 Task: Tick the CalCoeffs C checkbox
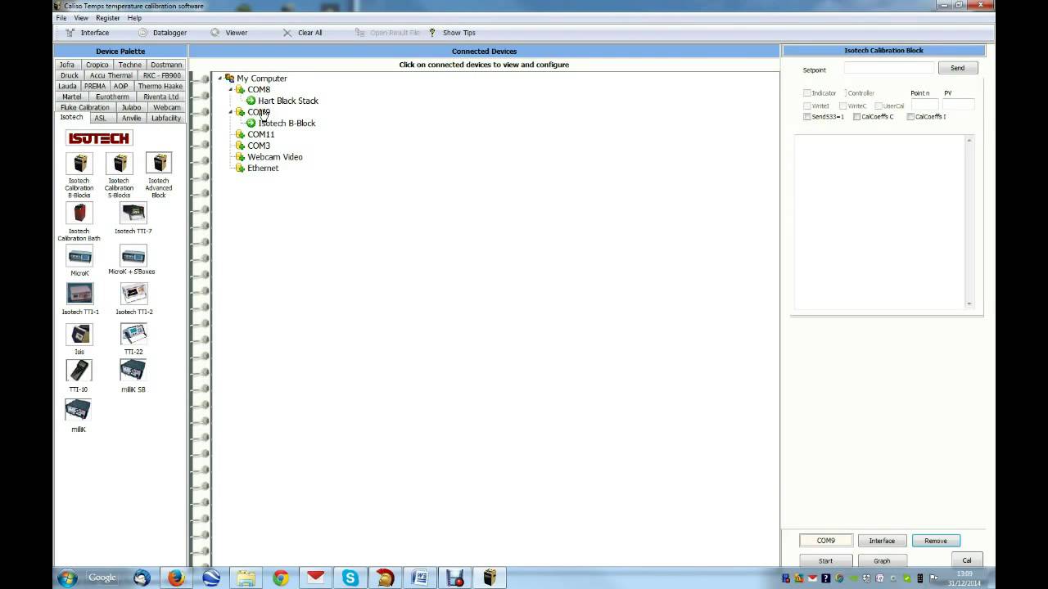(856, 117)
